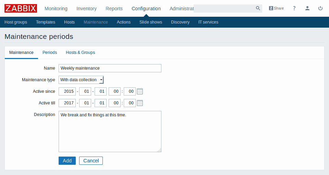
Task: Open the user profile icon
Action: pos(307,8)
